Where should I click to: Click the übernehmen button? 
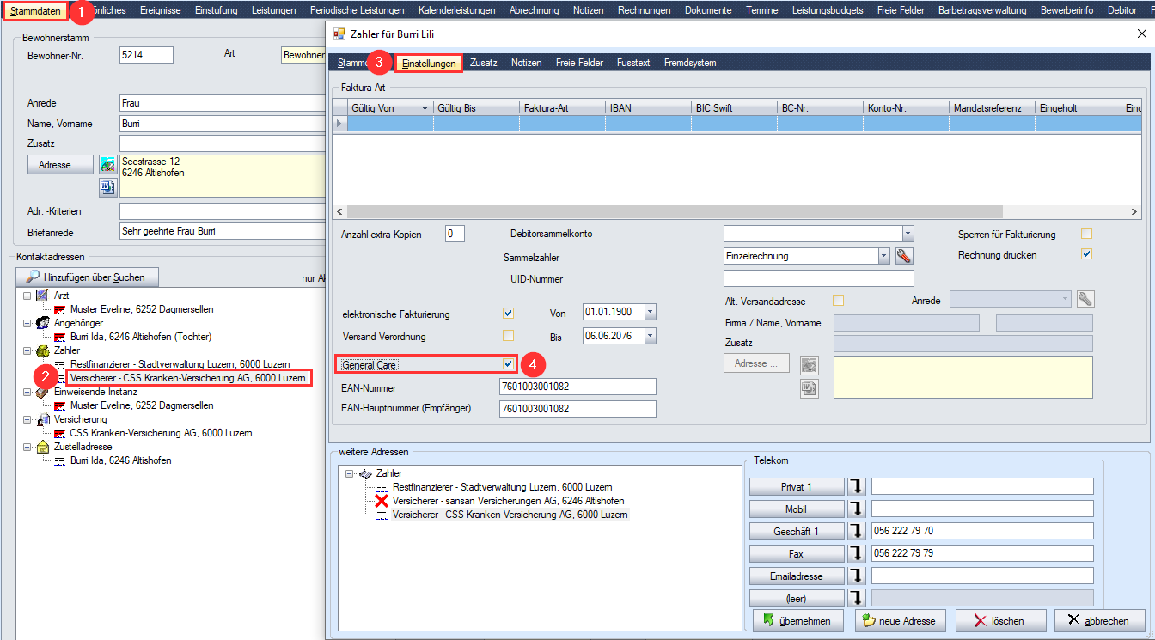pos(797,620)
